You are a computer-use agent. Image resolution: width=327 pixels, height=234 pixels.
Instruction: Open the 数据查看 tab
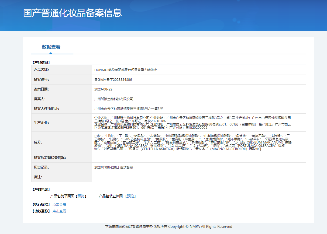point(51,47)
